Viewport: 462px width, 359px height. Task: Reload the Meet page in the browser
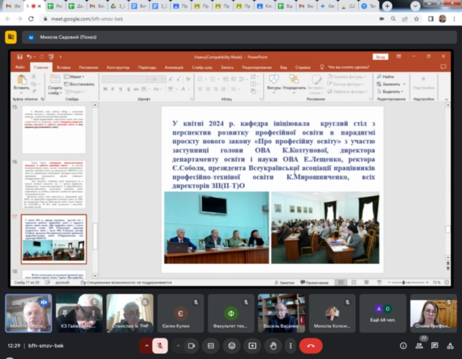31,18
